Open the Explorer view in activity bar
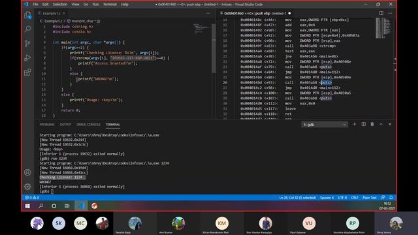This screenshot has width=418, height=235. [27, 15]
